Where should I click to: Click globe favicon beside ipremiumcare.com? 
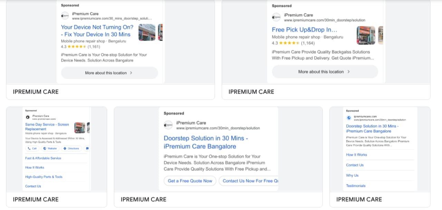349,118
